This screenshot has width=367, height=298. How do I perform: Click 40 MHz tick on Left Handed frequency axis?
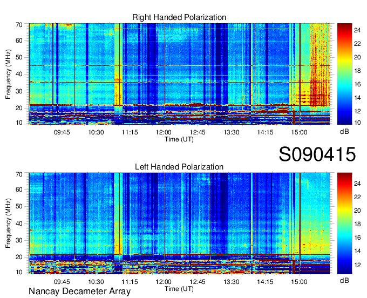(x=19, y=223)
